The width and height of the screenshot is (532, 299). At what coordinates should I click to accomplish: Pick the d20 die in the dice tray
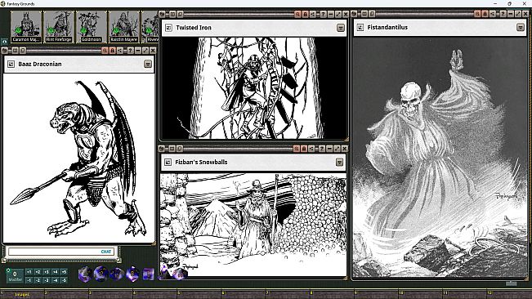(85, 274)
